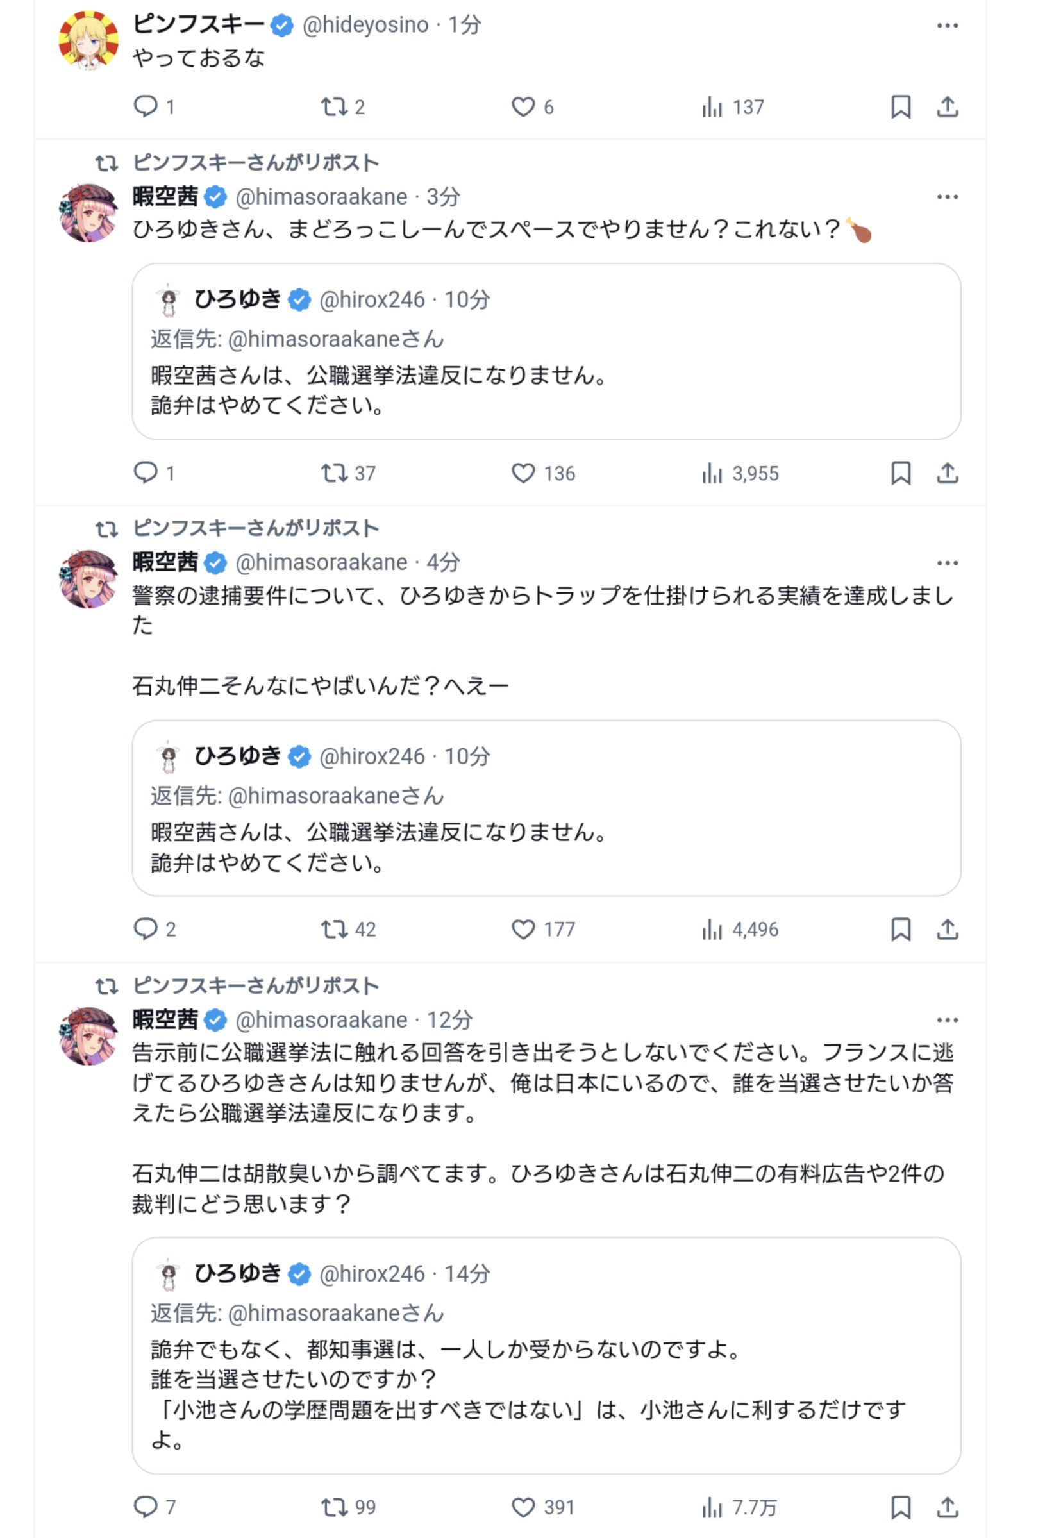
Task: Share the post with 137 views
Action: (948, 106)
